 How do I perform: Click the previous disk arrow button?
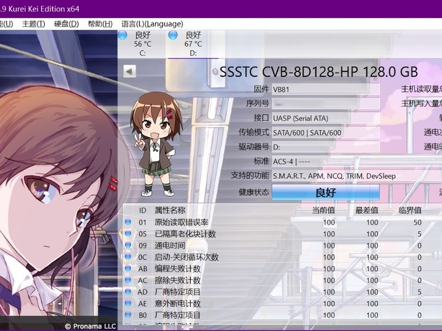point(130,71)
